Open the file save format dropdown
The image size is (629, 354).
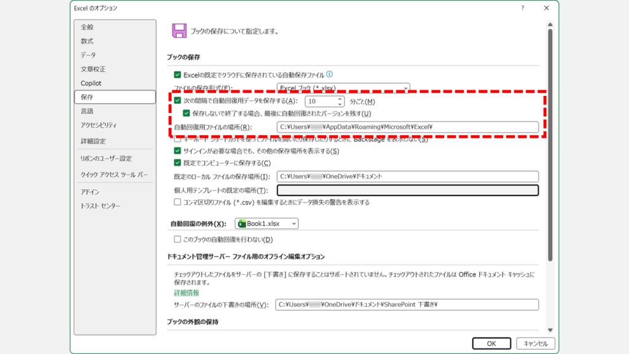(x=343, y=88)
